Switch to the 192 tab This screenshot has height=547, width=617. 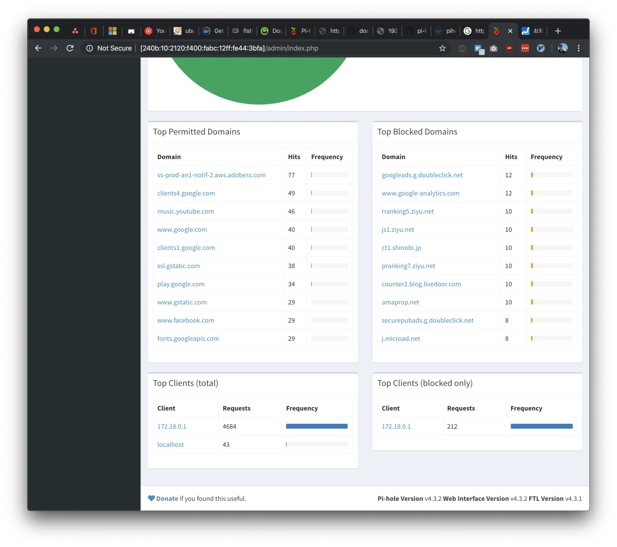[x=388, y=31]
